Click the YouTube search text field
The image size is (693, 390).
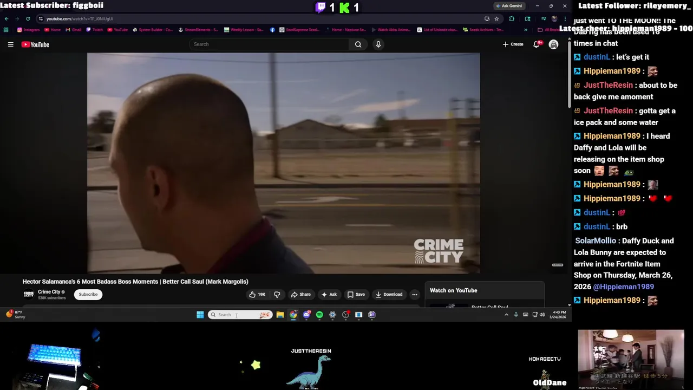click(x=269, y=44)
